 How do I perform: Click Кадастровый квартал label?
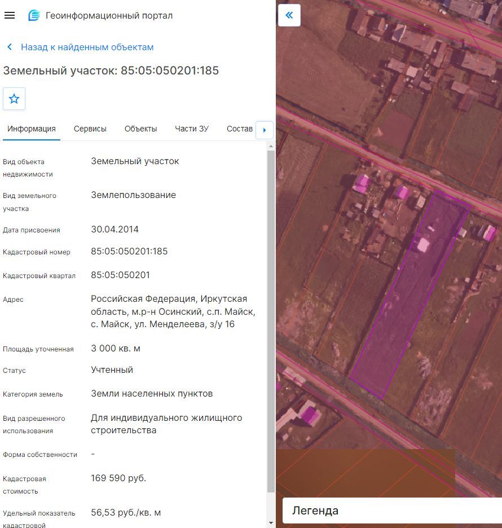(39, 276)
